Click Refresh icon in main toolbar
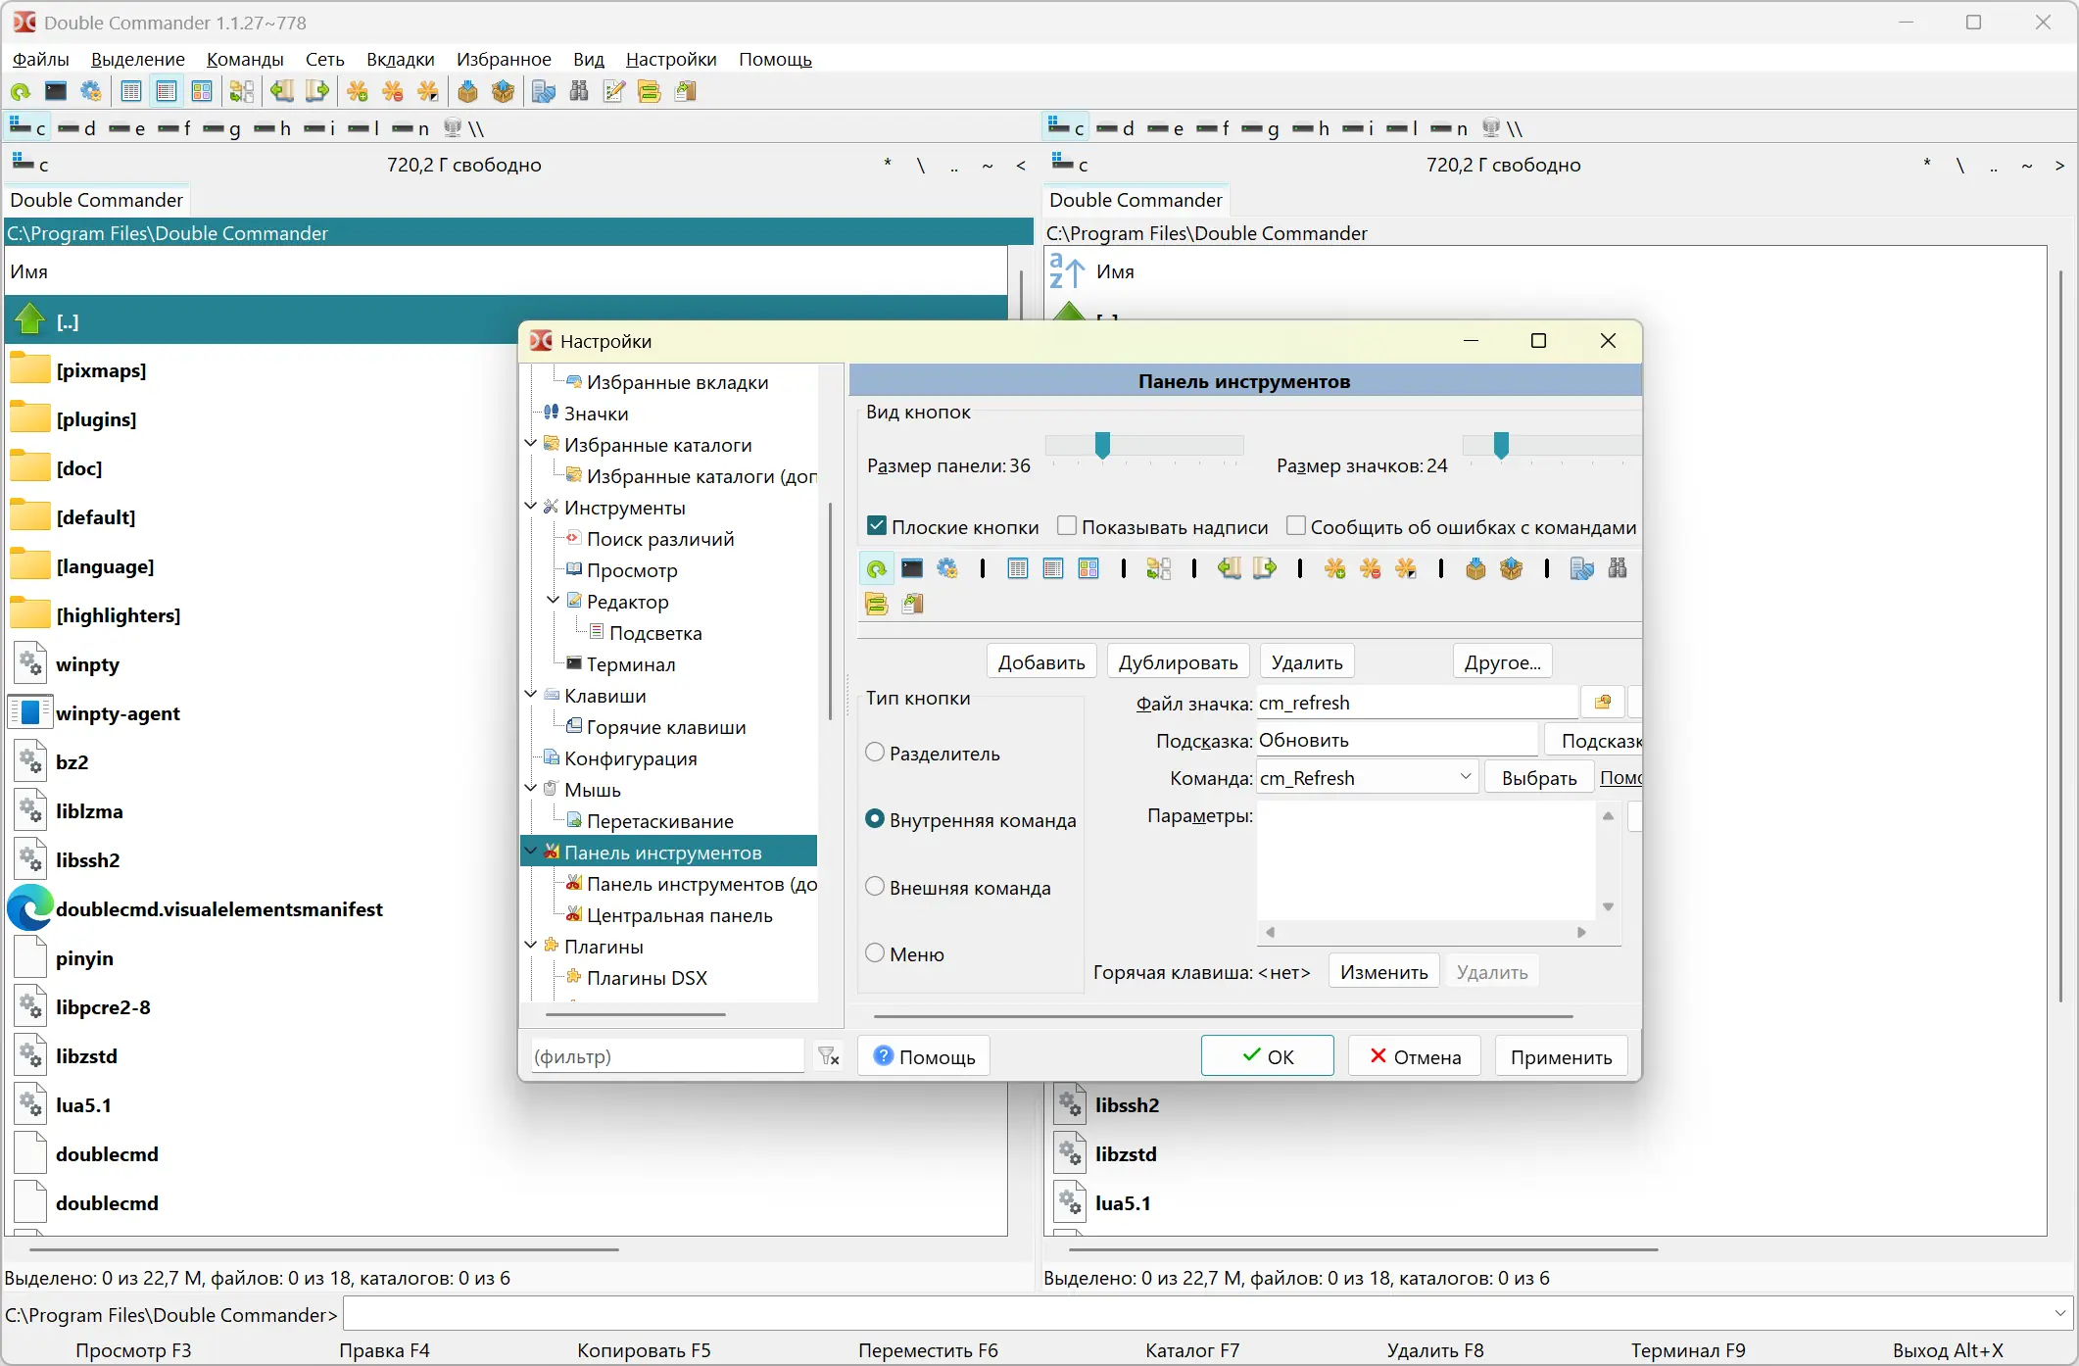 (21, 92)
